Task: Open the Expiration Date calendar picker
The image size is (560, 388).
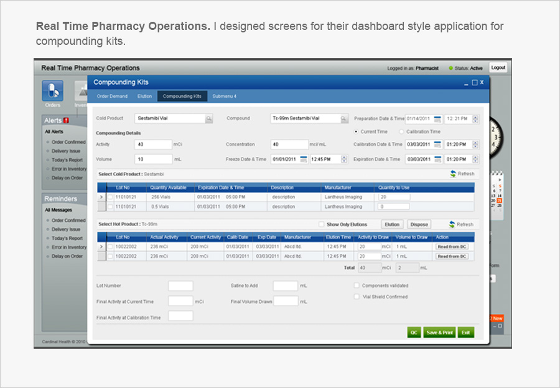Action: tap(437, 159)
